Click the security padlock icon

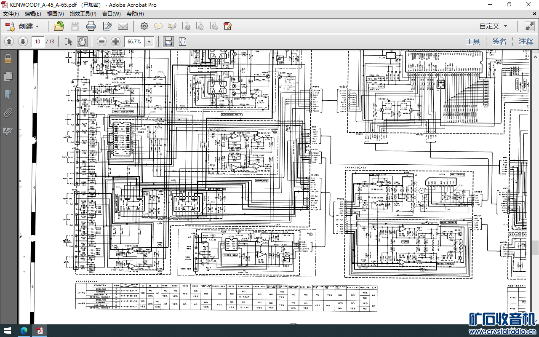tap(8, 59)
